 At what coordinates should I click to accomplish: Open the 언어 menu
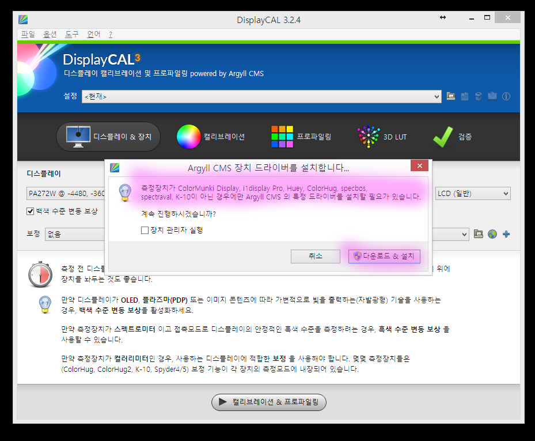click(93, 34)
